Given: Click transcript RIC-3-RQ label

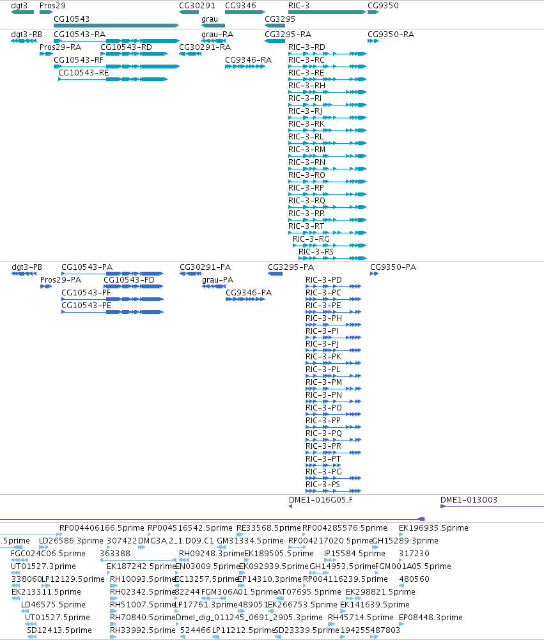Looking at the screenshot, I should [307, 201].
